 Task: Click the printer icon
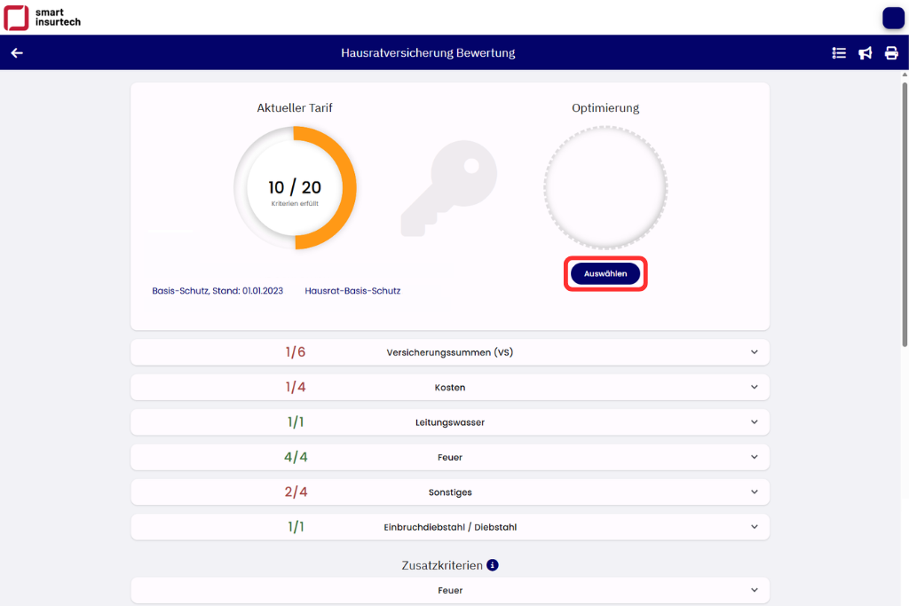click(x=891, y=53)
